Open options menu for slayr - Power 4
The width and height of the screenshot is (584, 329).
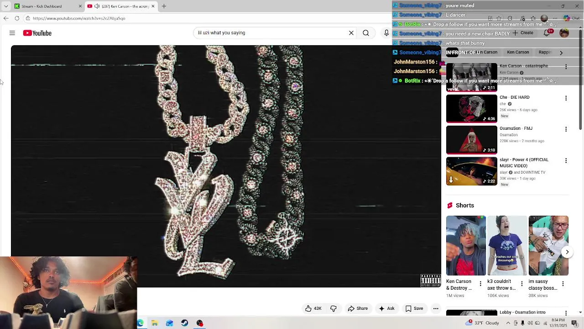pos(566,160)
